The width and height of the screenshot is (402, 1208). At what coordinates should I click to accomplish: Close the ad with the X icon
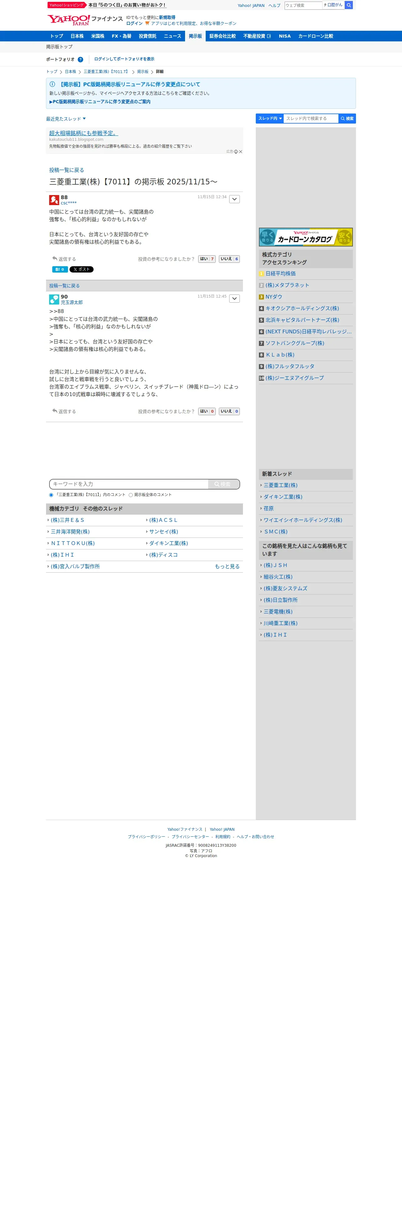240,151
